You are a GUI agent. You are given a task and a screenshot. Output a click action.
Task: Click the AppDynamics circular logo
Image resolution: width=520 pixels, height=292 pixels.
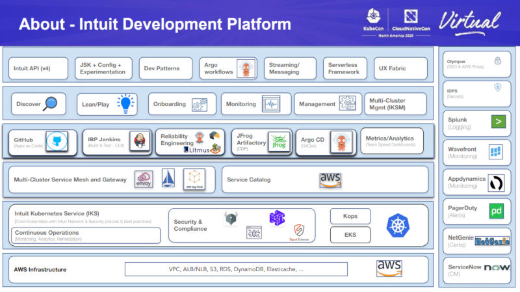[496, 183]
